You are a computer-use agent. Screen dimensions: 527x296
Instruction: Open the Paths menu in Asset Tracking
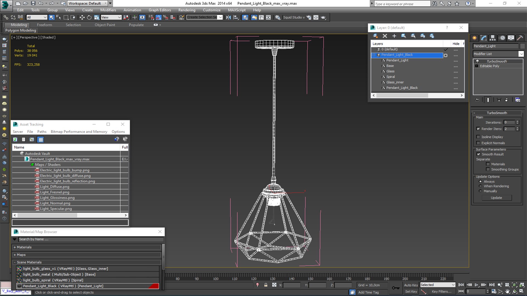point(42,132)
